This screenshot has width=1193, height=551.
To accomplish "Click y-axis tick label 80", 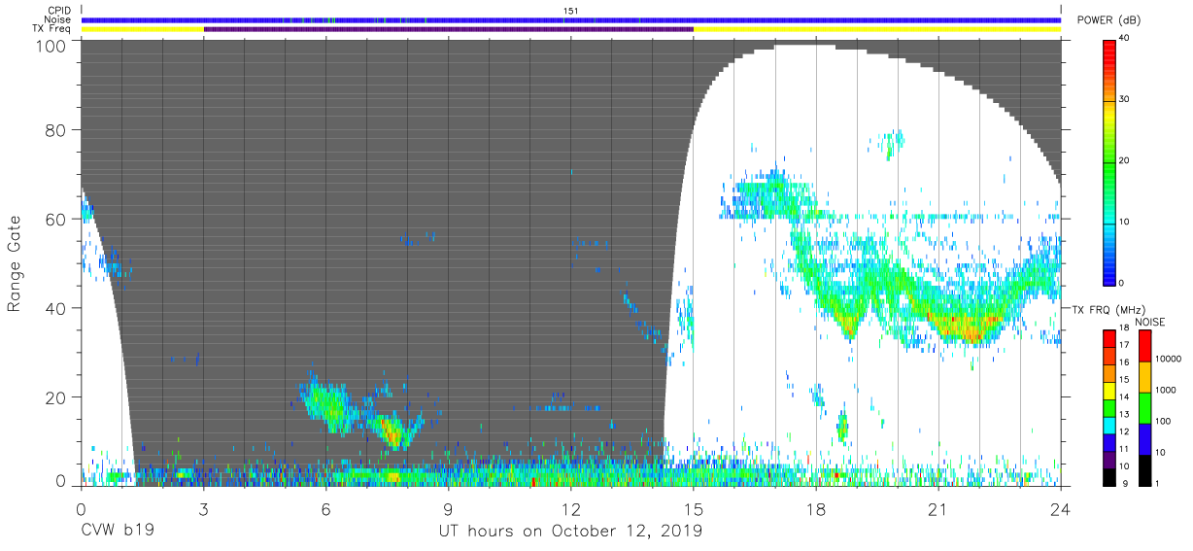I will [x=56, y=129].
